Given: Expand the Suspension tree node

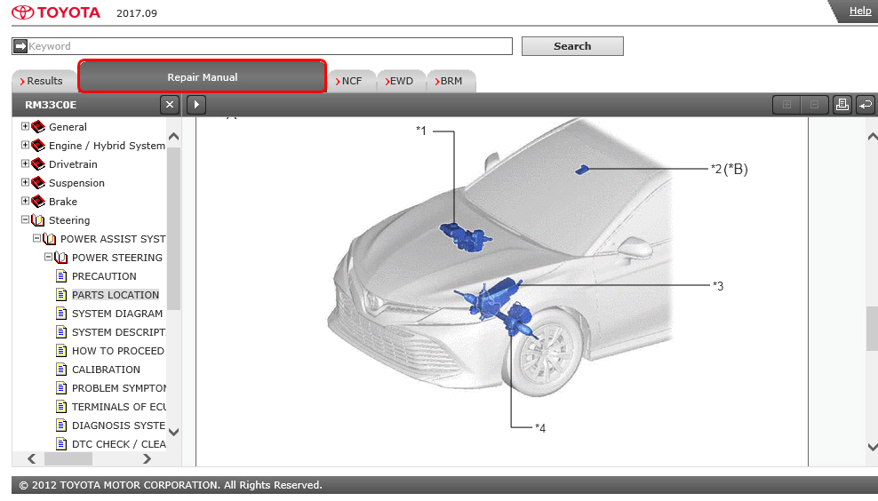Looking at the screenshot, I should coord(25,182).
